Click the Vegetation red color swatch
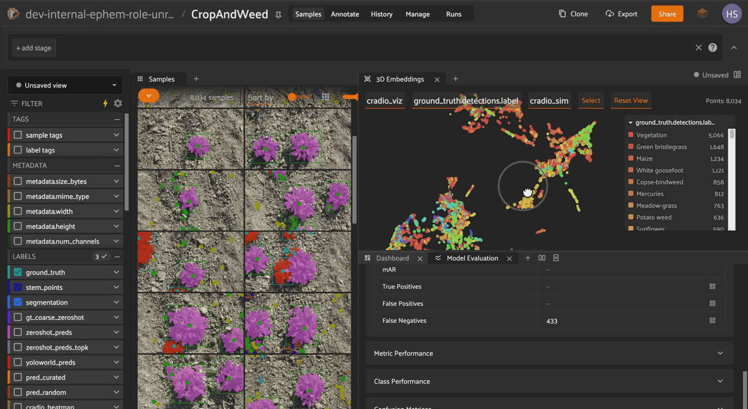Image resolution: width=748 pixels, height=409 pixels. click(631, 135)
